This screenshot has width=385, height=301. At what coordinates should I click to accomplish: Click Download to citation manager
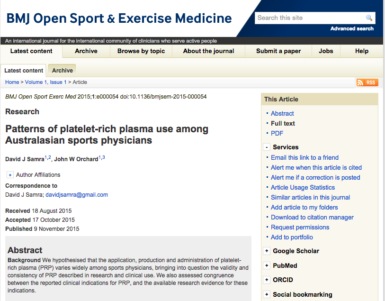(x=312, y=218)
